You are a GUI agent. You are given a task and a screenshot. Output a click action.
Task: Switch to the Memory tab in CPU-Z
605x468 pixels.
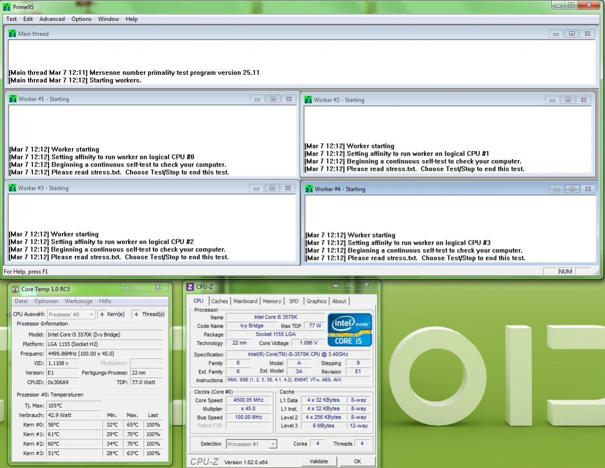tap(272, 302)
